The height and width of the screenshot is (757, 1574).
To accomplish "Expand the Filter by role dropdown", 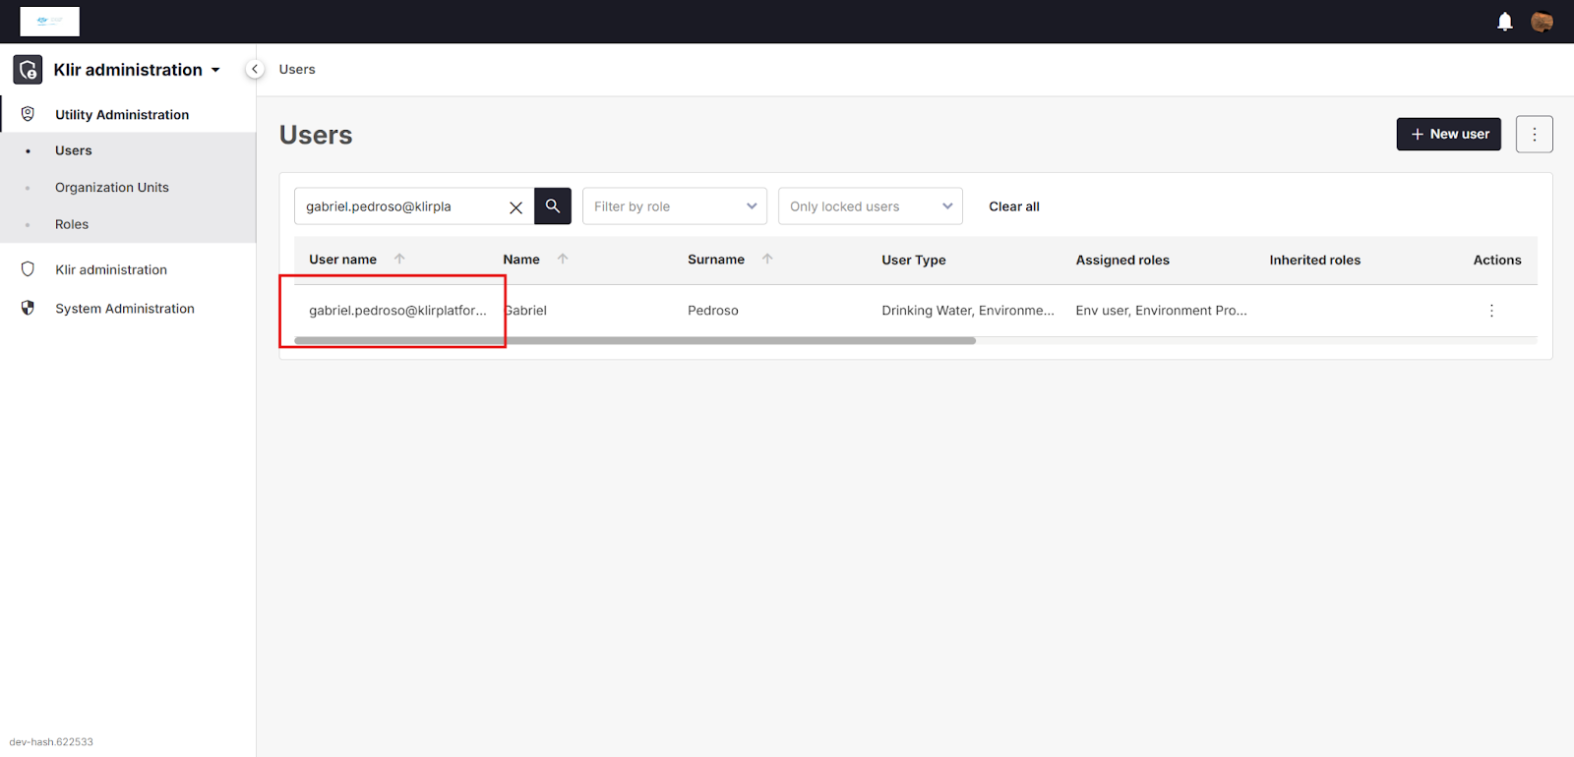I will pyautogui.click(x=674, y=206).
